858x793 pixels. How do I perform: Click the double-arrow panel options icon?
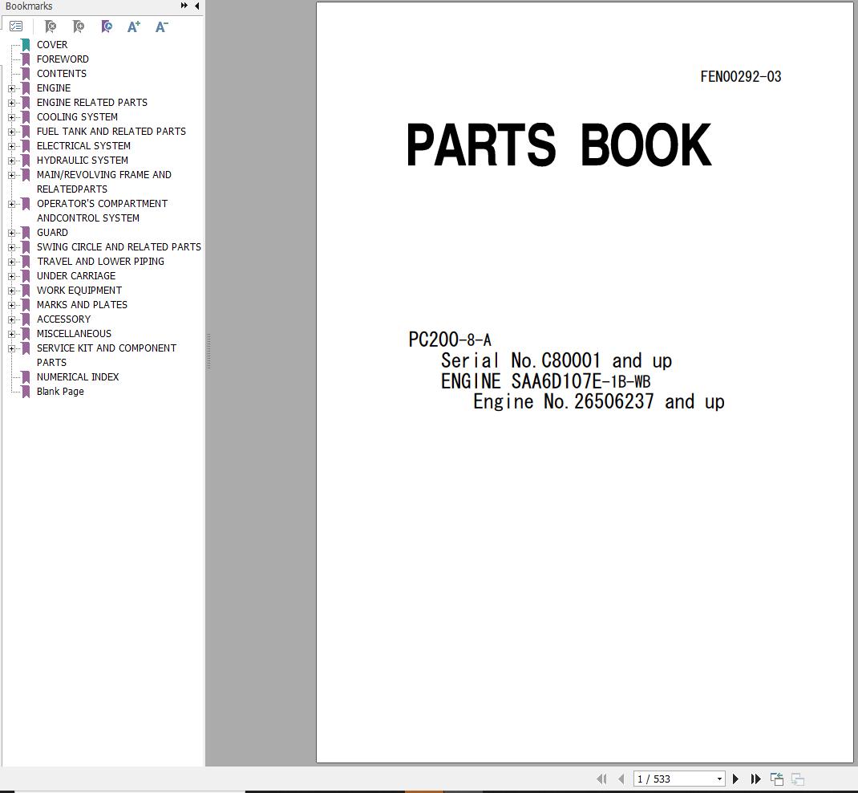[184, 6]
